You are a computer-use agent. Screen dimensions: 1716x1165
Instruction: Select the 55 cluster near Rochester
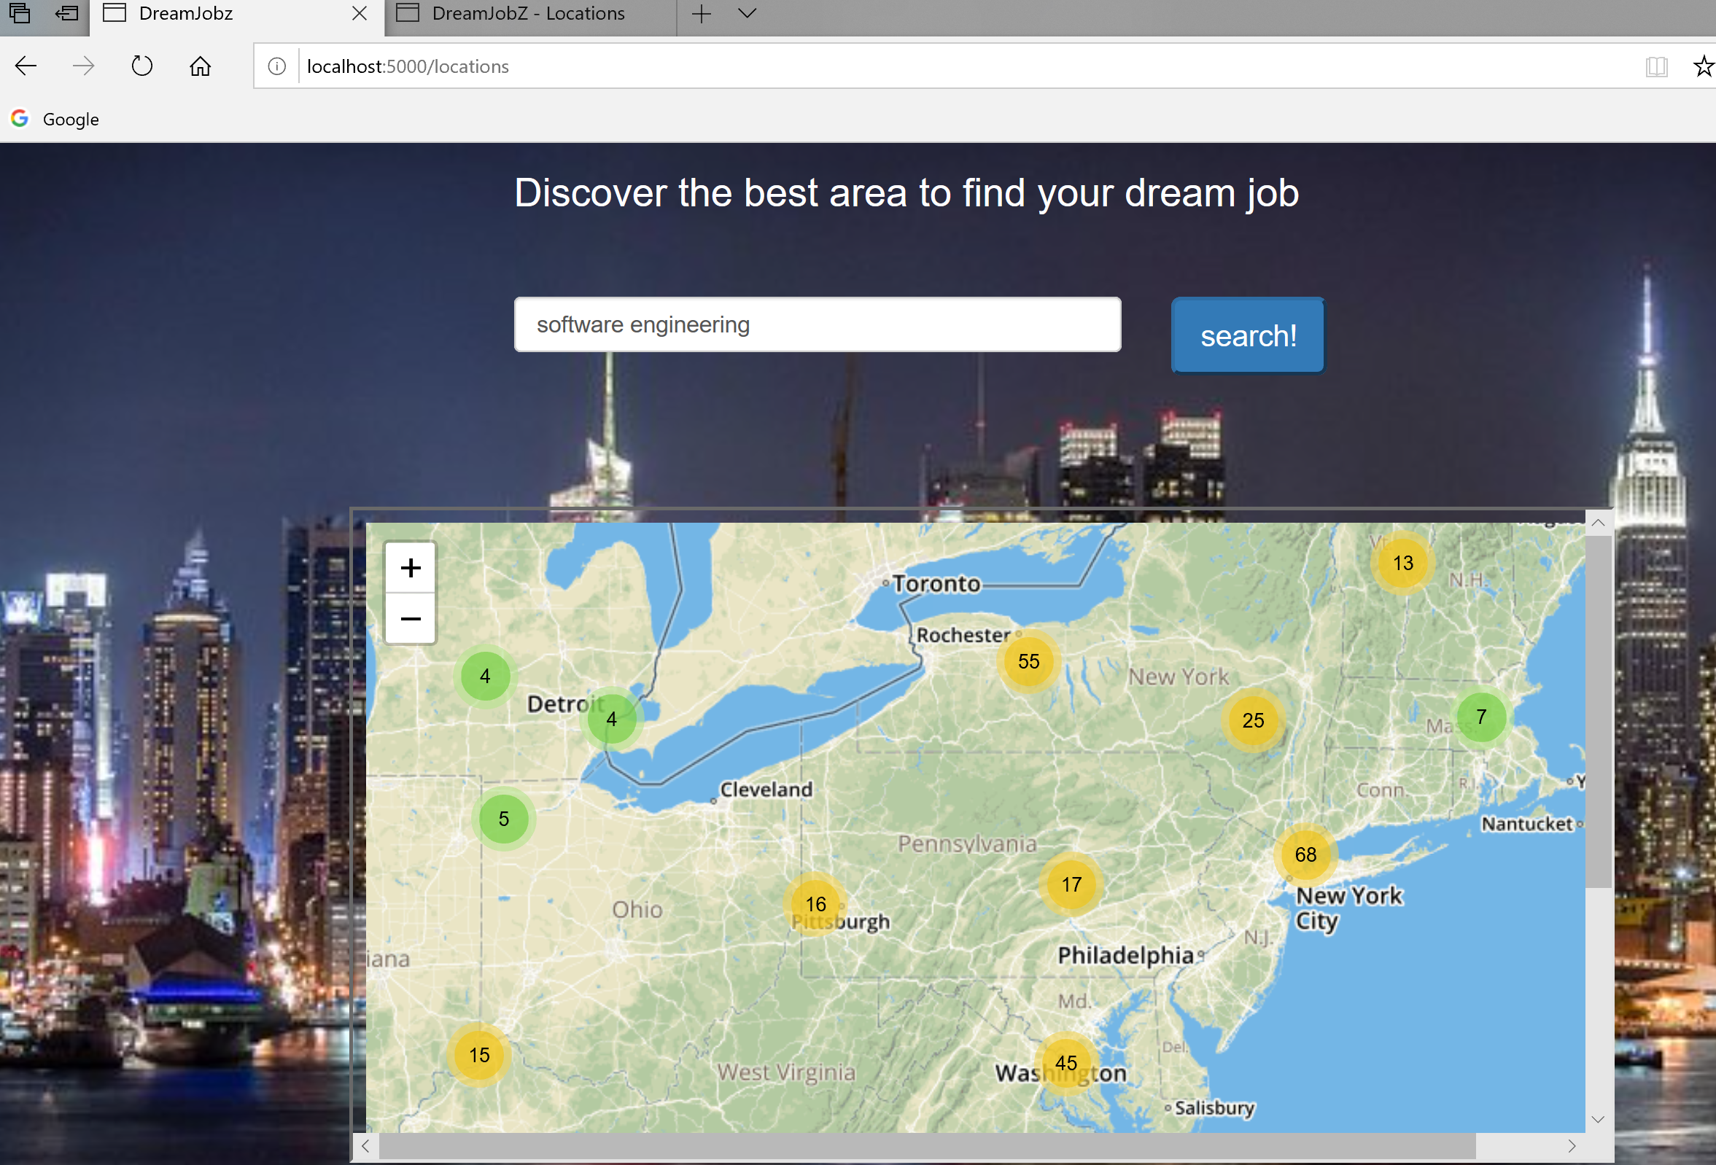pos(1028,661)
